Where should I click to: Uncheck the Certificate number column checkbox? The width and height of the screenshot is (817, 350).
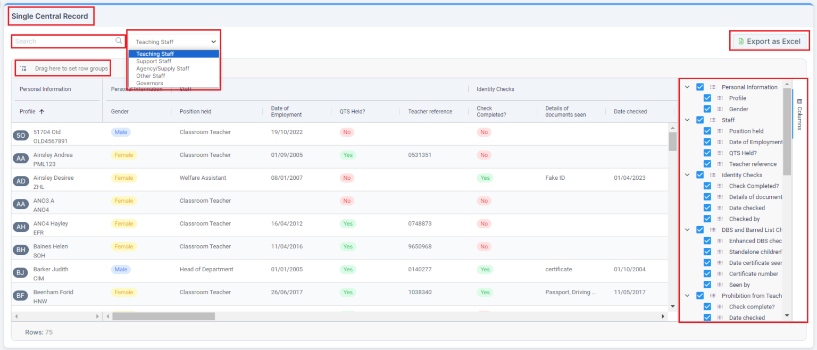coord(707,273)
